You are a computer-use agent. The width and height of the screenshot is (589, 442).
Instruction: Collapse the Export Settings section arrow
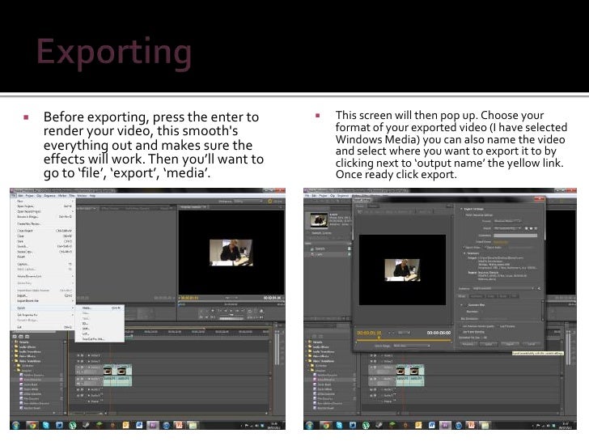pos(462,209)
